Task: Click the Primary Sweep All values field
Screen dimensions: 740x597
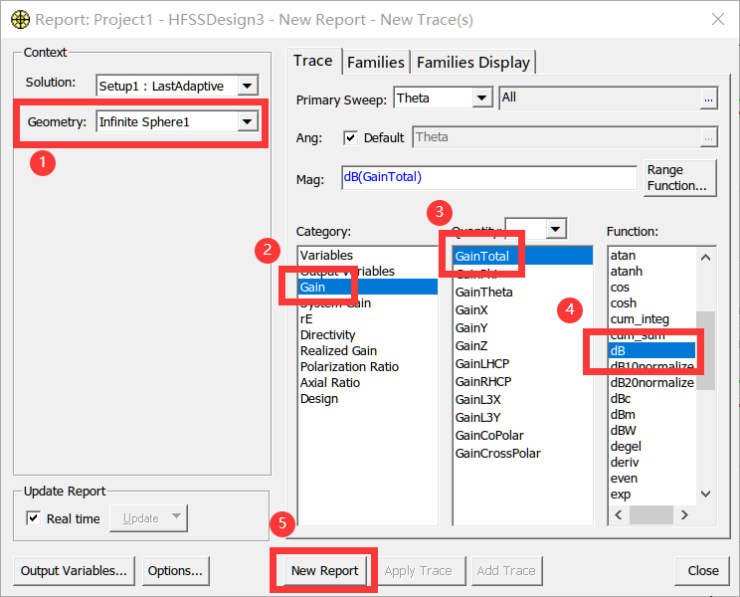Action: [x=600, y=99]
